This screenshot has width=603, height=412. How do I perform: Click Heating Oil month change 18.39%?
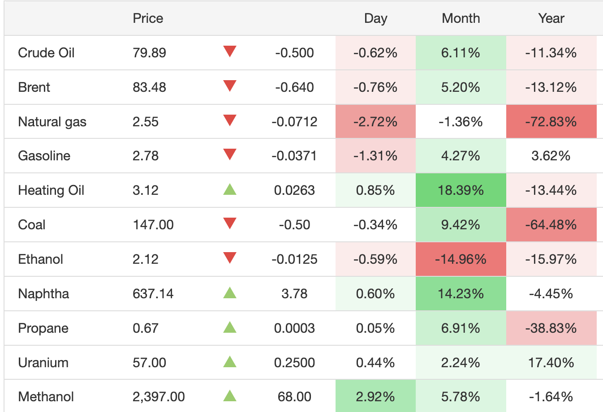coord(461,190)
